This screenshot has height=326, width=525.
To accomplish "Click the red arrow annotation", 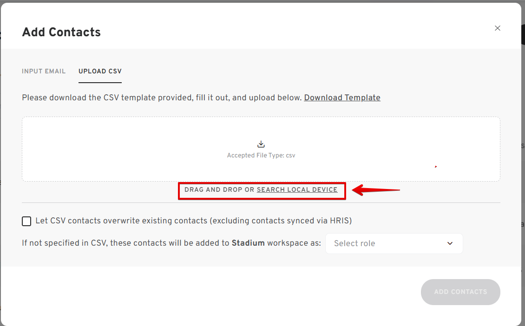I will [x=376, y=190].
